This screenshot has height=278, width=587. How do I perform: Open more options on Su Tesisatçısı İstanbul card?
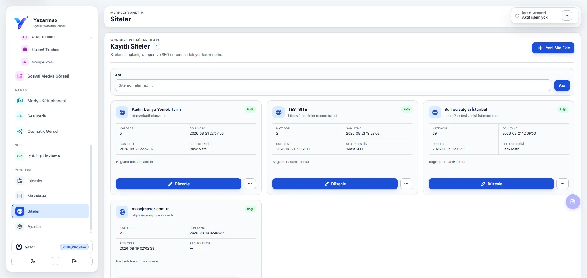(563, 184)
